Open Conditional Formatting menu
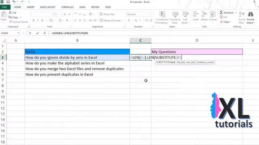The width and height of the screenshot is (259, 145). tap(162, 18)
